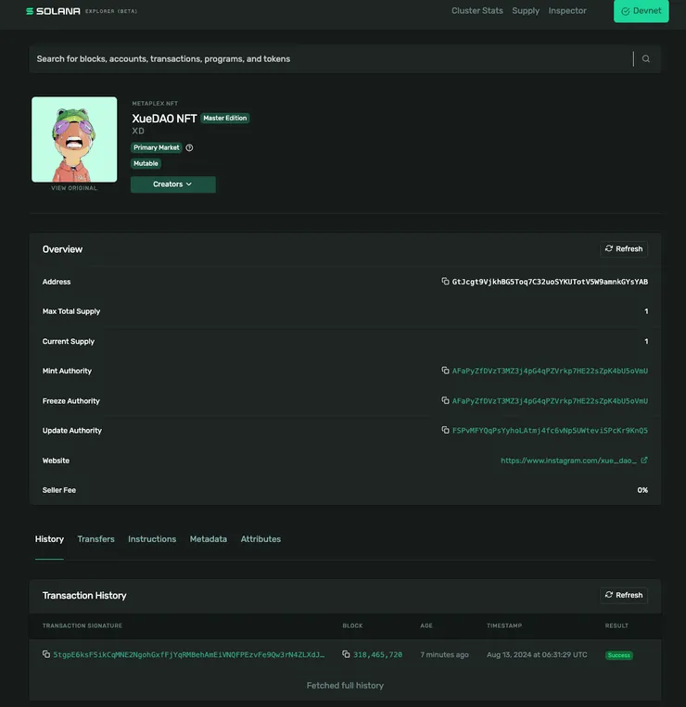Open the Devnet cluster selector
The width and height of the screenshot is (686, 707).
pos(641,11)
